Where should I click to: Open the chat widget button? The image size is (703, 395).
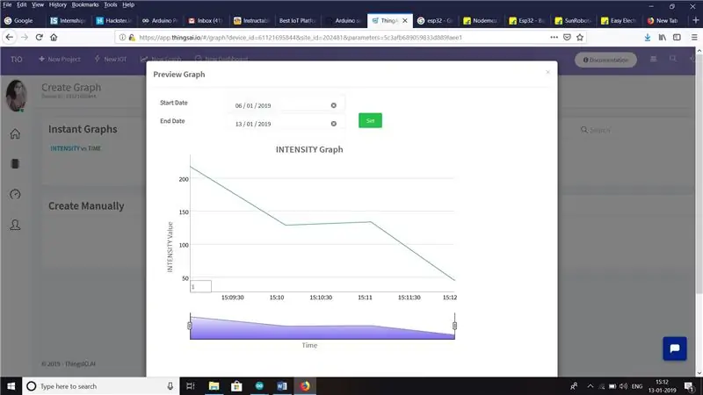[675, 348]
